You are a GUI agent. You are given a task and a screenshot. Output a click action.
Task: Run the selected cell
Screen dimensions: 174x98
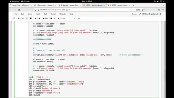(x=46, y=19)
